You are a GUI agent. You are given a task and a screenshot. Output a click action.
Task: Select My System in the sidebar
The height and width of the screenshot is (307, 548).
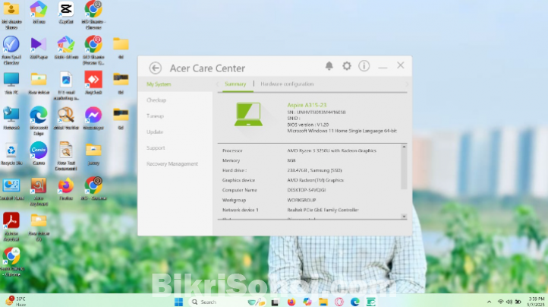click(159, 84)
